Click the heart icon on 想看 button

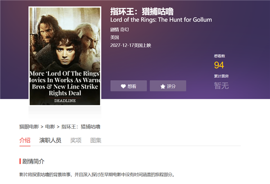123,86
